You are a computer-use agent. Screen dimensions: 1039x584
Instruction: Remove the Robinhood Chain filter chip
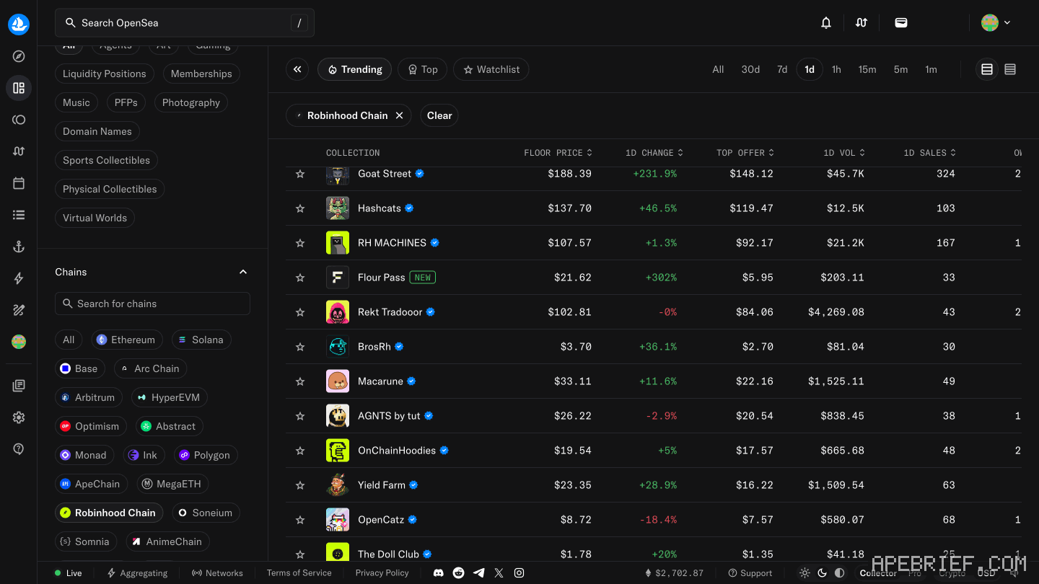click(x=399, y=115)
